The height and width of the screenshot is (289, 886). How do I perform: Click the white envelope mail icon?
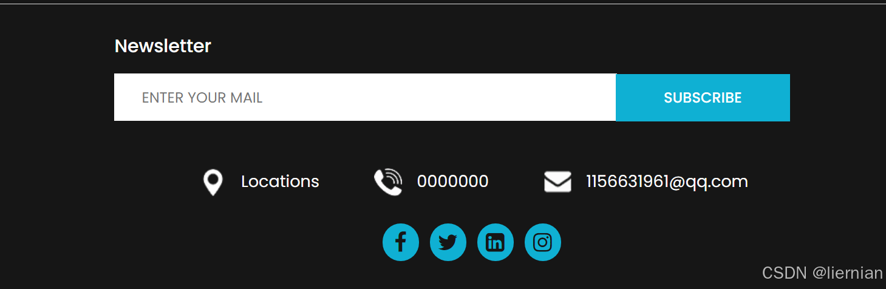557,182
